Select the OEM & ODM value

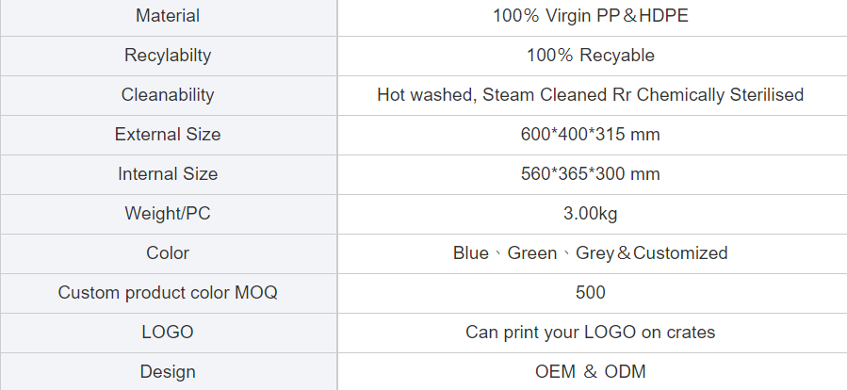[591, 372]
